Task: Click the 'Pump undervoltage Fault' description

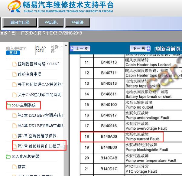Action: click(147, 118)
